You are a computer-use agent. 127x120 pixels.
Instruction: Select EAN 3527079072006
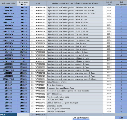click(x=38, y=7)
